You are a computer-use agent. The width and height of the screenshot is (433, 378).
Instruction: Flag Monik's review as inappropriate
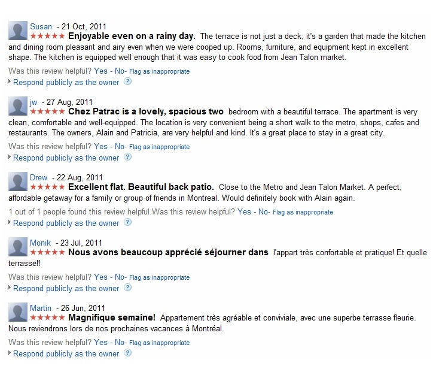click(159, 277)
